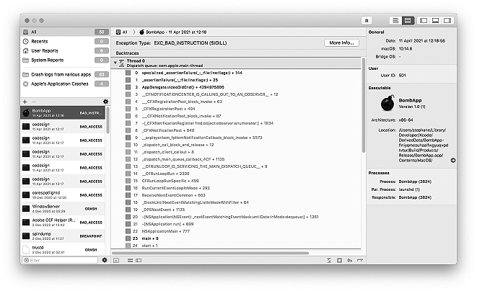Toggle the 0x hex address display
This screenshot has width=477, height=291.
pos(350,260)
